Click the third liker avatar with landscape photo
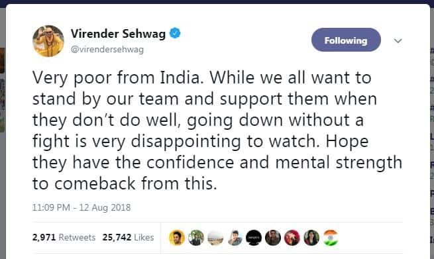 pyautogui.click(x=215, y=238)
